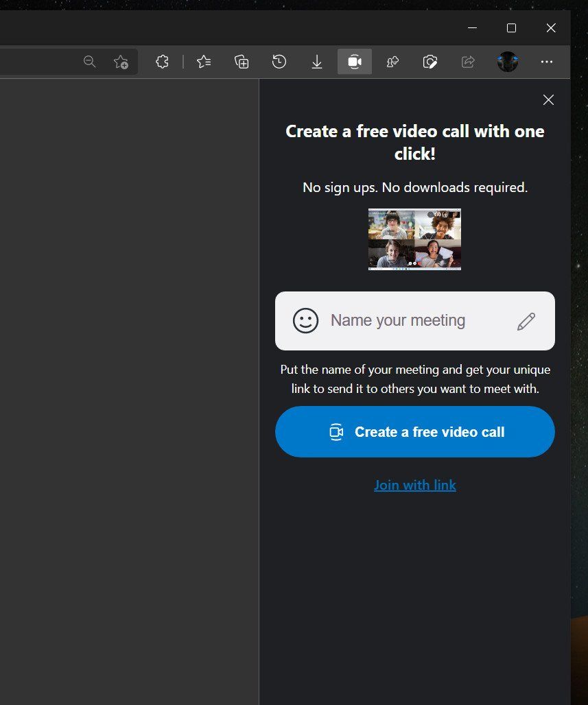Maximize the browser window

512,28
